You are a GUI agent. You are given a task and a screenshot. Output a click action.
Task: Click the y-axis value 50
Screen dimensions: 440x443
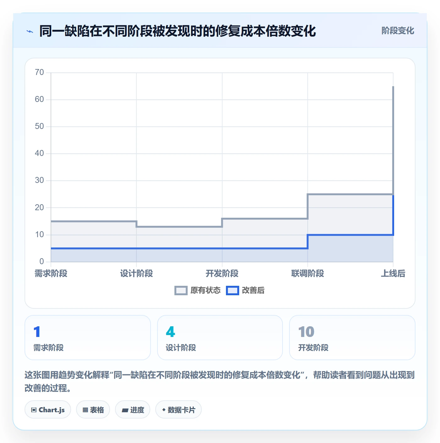click(39, 126)
